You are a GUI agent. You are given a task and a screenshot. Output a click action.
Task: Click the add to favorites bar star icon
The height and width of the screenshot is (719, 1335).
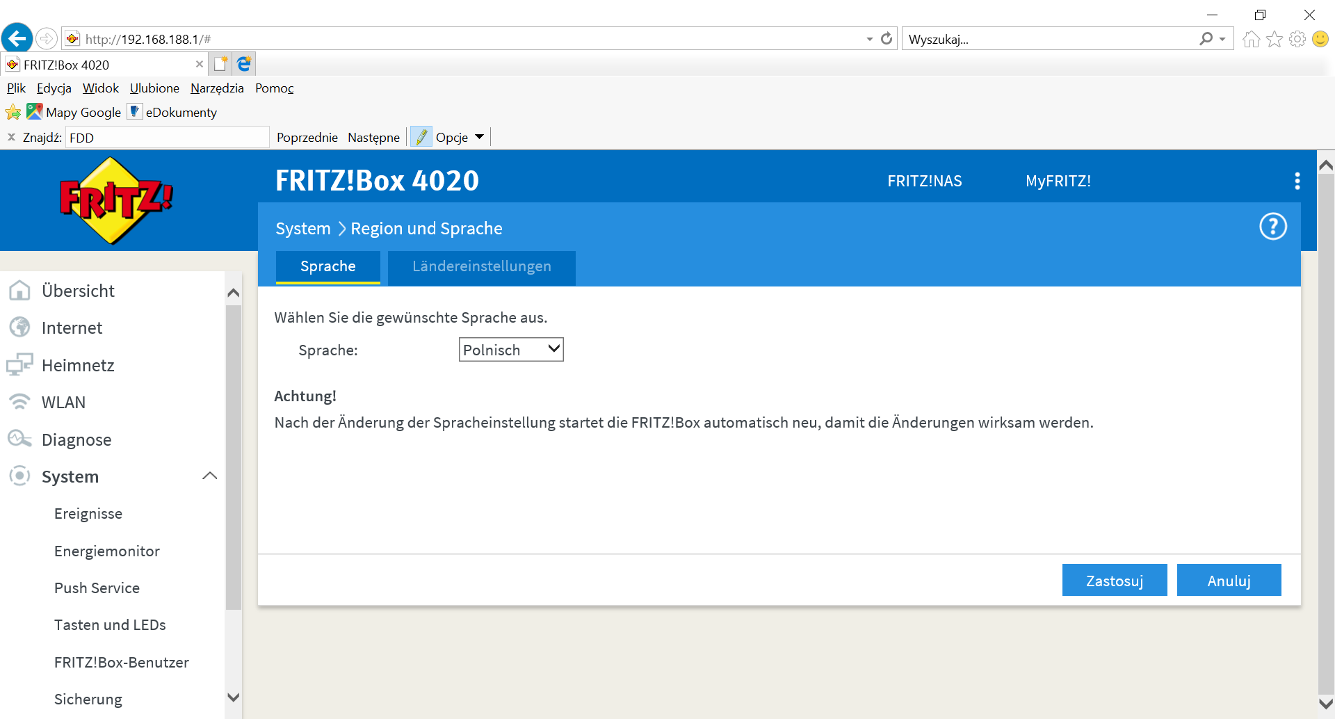13,112
